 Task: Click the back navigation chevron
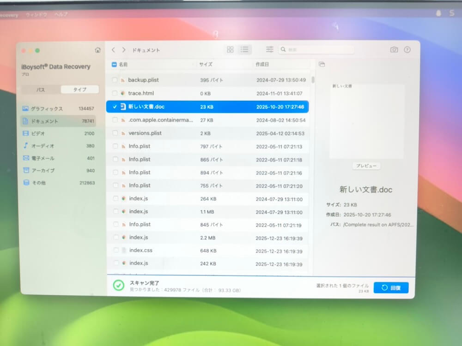[x=113, y=49]
